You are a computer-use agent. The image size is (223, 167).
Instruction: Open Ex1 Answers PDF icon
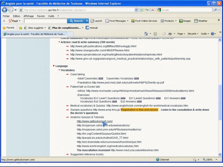pos(183,98)
